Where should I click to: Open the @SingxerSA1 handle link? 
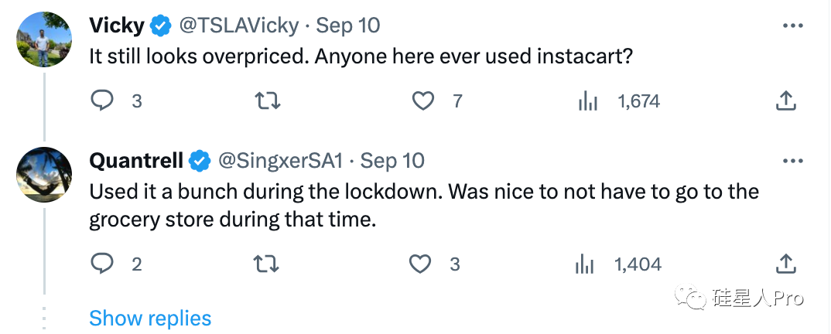pos(280,161)
